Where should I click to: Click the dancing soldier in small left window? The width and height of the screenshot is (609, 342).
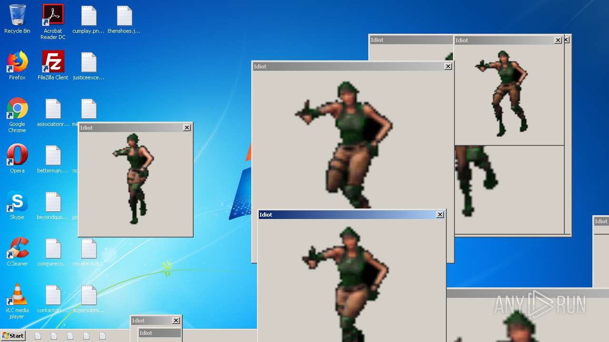[134, 179]
